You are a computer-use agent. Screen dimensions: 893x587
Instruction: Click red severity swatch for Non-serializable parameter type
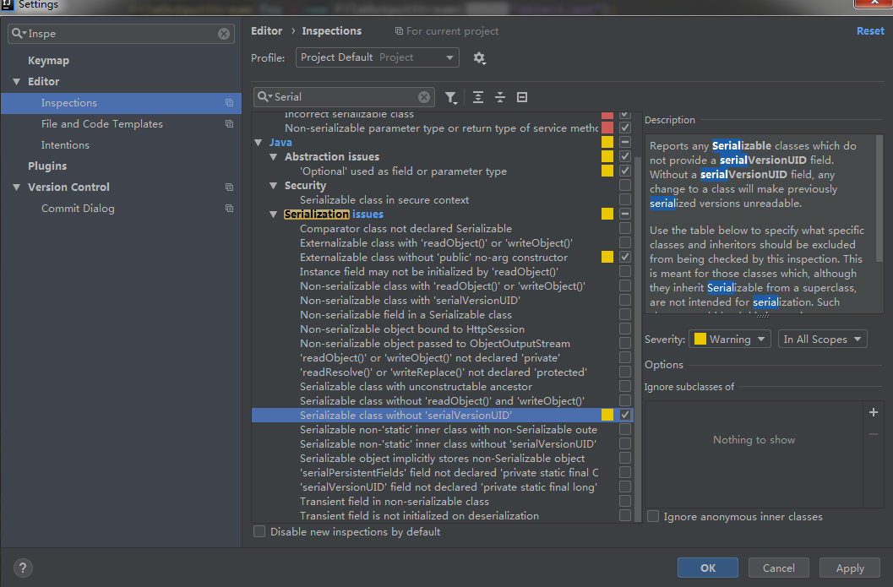607,128
